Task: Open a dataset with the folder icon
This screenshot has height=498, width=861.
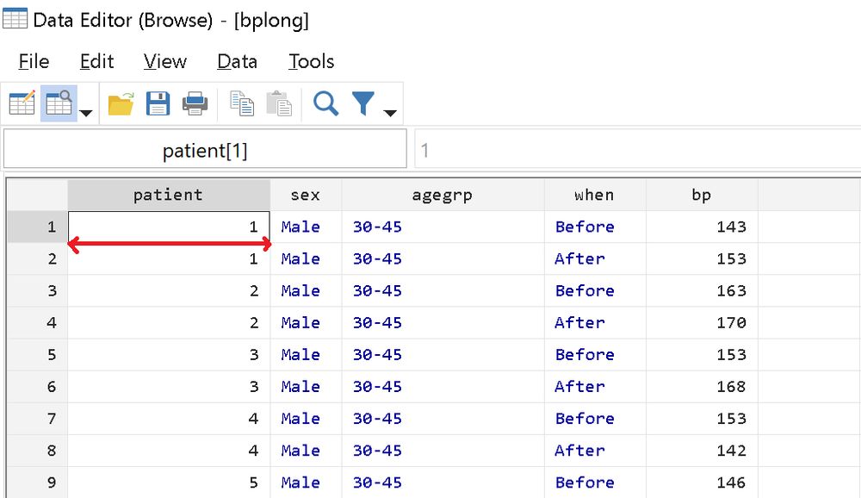Action: [x=121, y=103]
